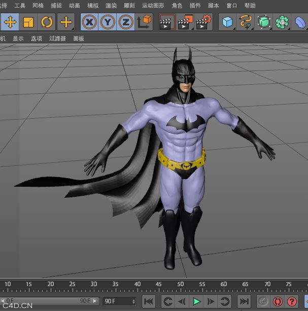Open the 工具 menu
The width and height of the screenshot is (308, 311).
coord(20,6)
